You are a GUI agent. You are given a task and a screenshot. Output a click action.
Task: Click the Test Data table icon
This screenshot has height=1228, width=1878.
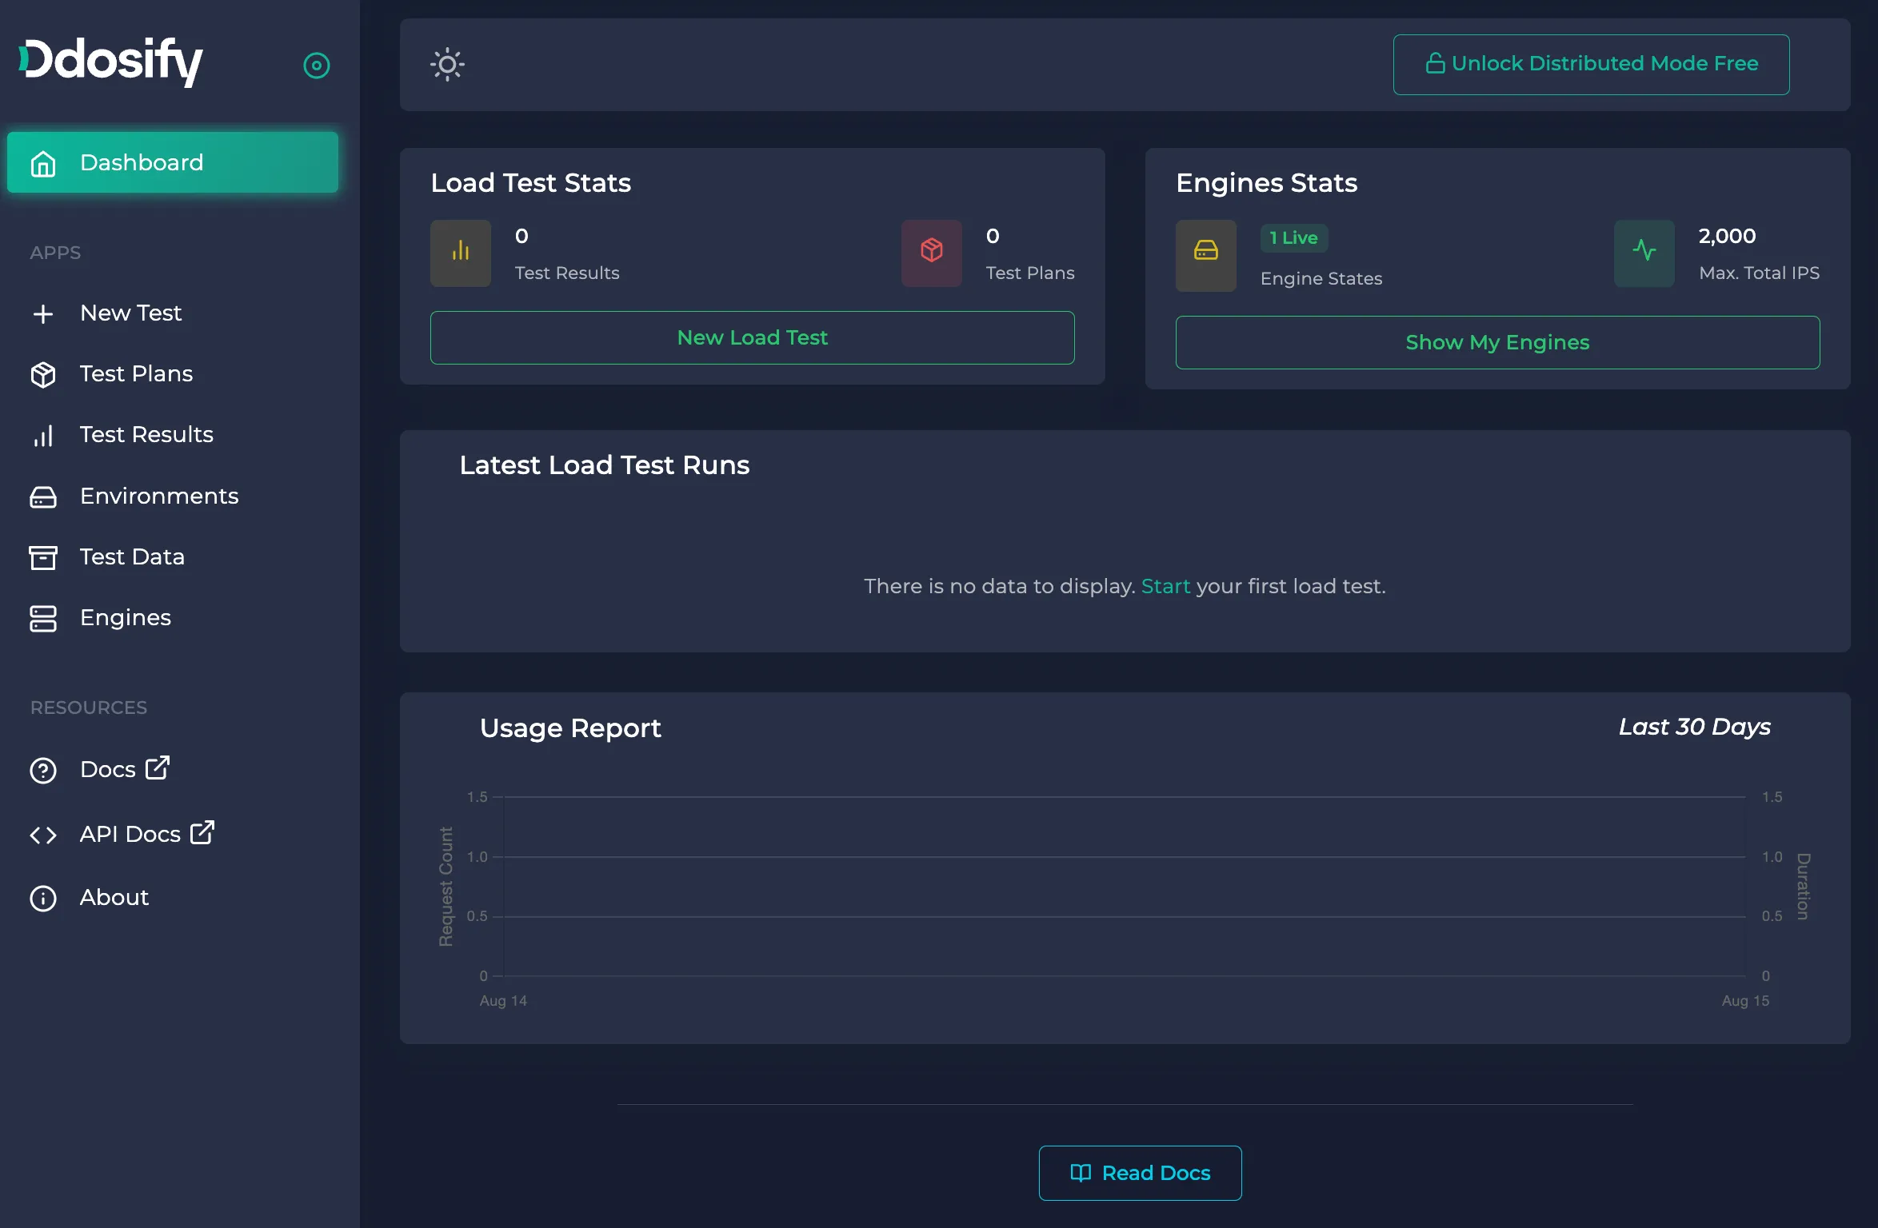42,556
